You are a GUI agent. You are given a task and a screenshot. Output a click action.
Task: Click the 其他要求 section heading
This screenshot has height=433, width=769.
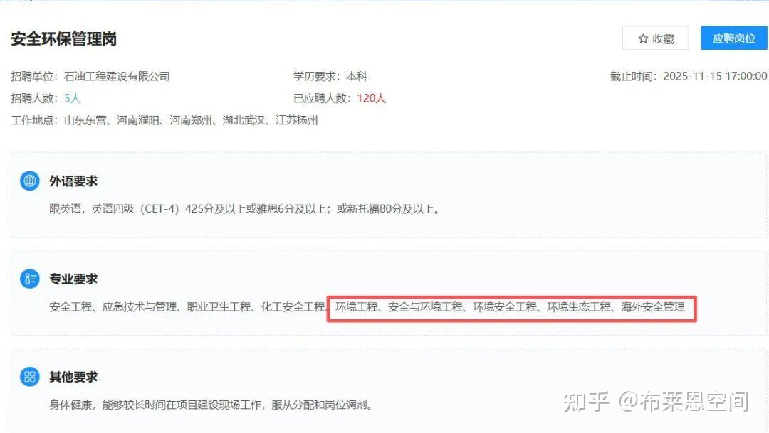tap(73, 377)
